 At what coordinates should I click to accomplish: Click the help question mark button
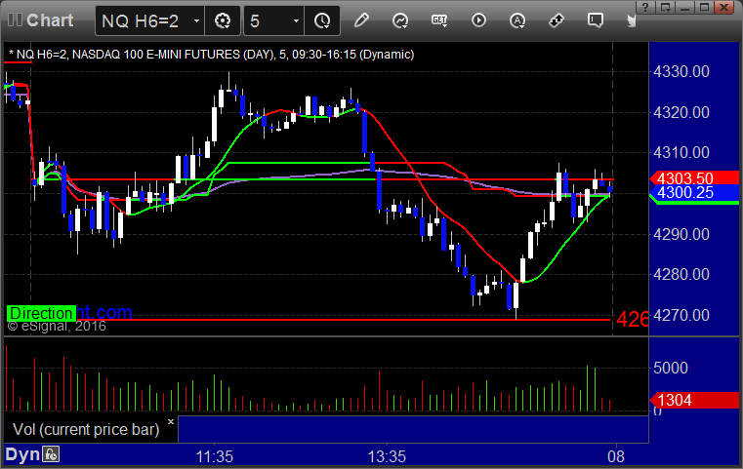pos(645,8)
